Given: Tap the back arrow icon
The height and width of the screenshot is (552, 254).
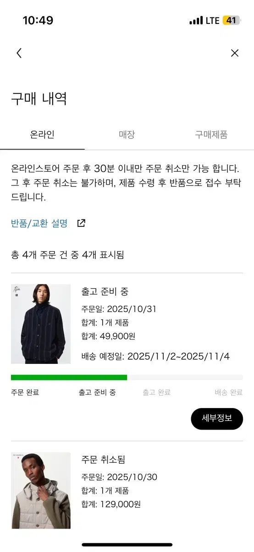Looking at the screenshot, I should (x=19, y=53).
